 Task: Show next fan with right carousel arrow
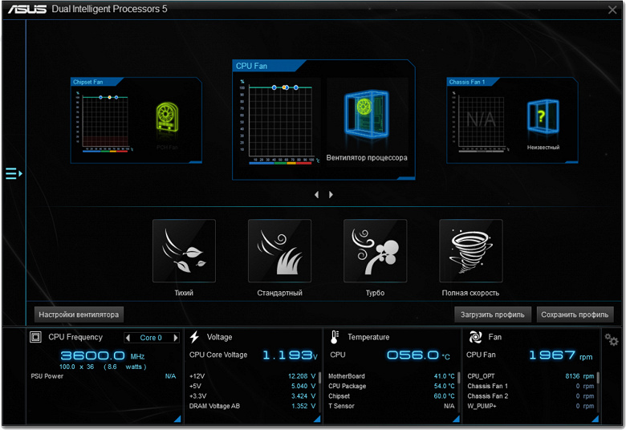click(331, 194)
